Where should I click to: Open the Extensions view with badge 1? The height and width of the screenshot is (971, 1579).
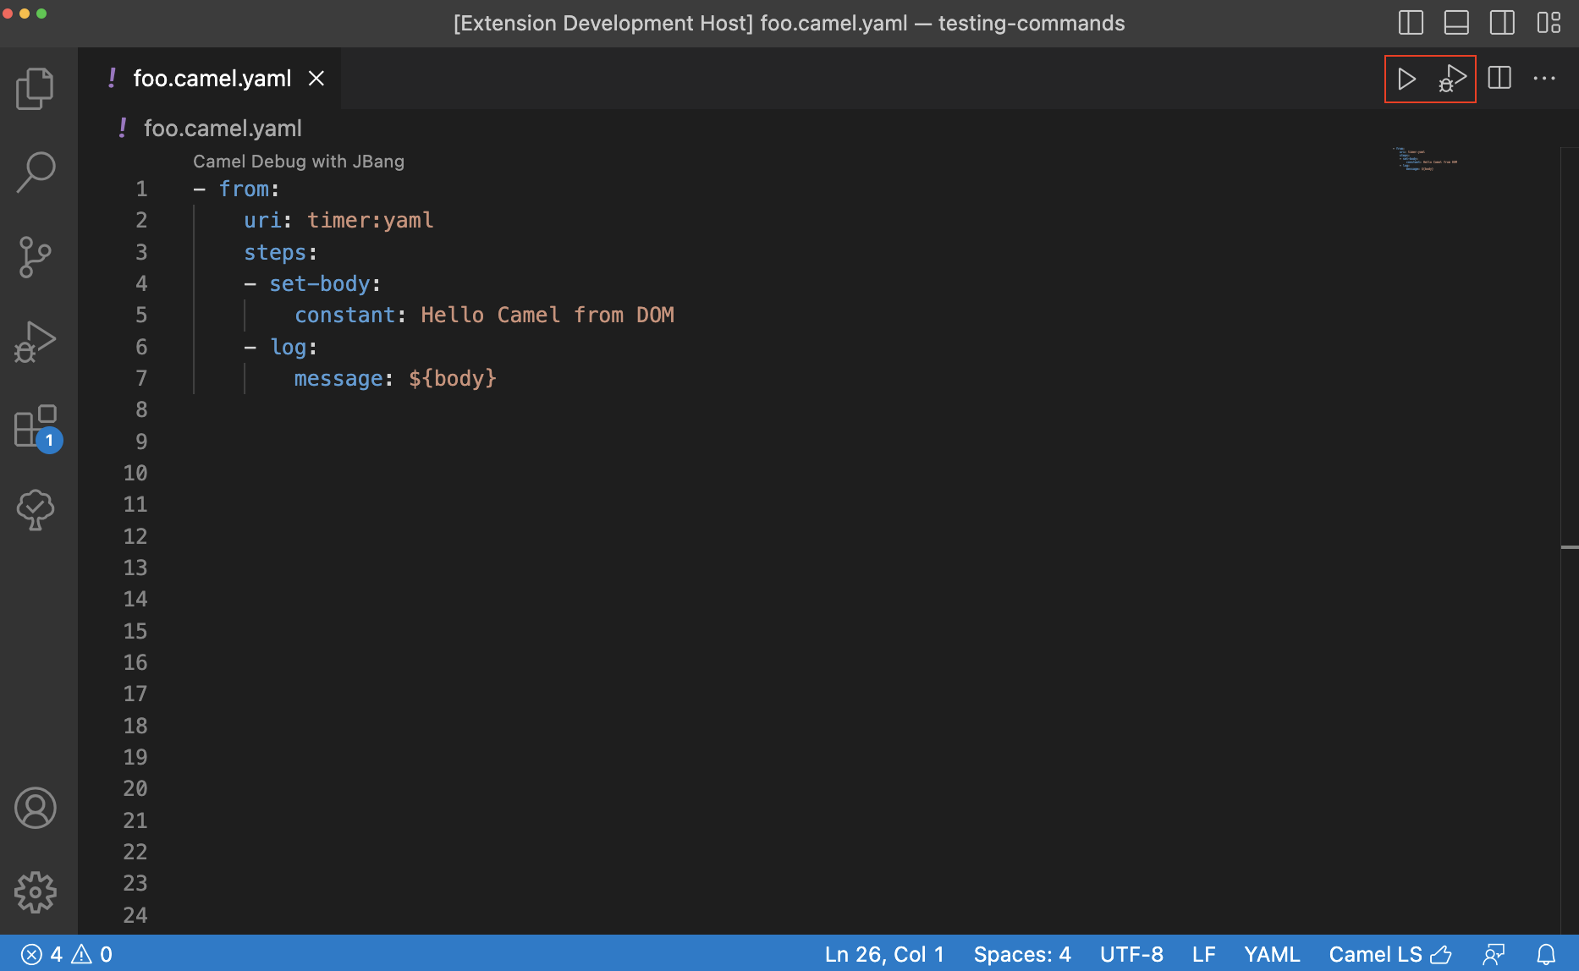click(x=35, y=425)
